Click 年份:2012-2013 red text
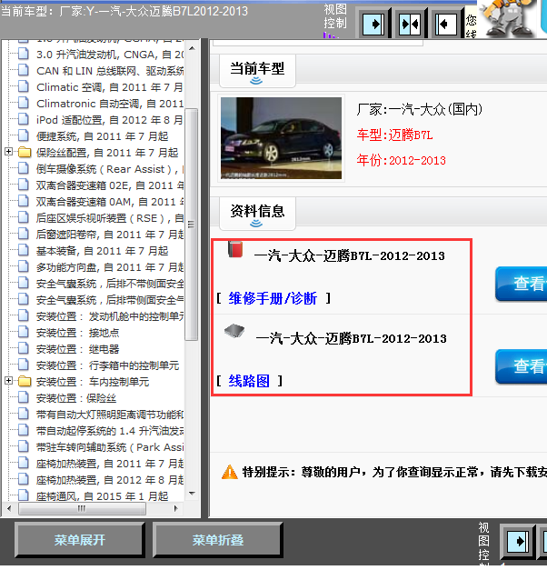The width and height of the screenshot is (547, 570). [x=402, y=160]
